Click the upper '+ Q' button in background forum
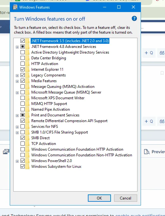Screen dimensions: 165x216 click(x=149, y=53)
